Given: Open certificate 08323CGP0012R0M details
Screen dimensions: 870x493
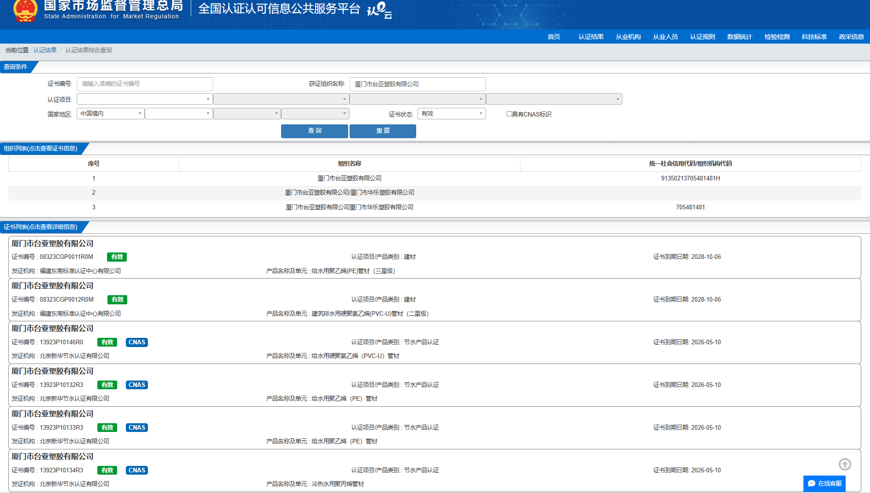Looking at the screenshot, I should [435, 300].
